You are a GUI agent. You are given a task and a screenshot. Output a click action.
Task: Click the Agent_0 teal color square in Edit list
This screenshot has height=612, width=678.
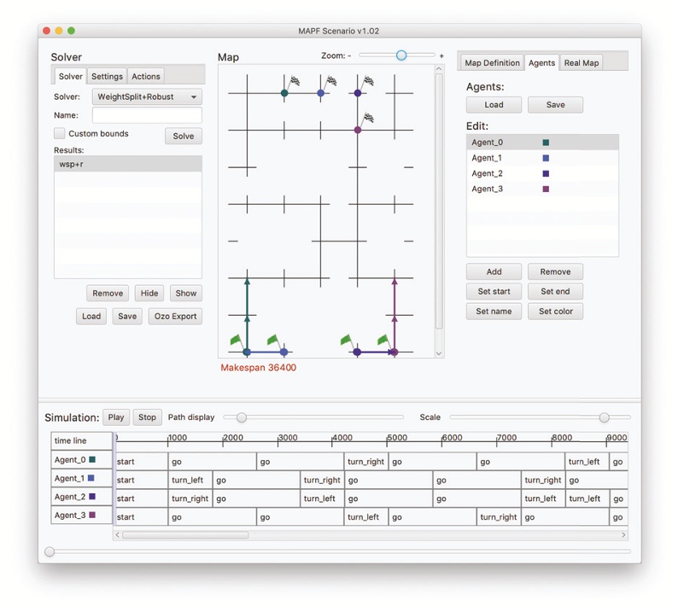pos(546,143)
